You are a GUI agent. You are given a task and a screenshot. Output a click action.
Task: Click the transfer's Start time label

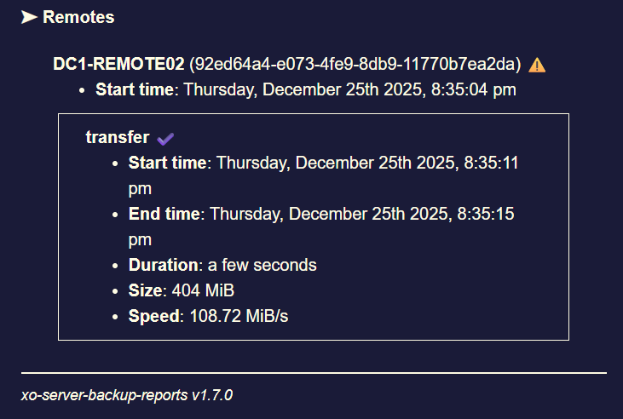click(x=167, y=163)
